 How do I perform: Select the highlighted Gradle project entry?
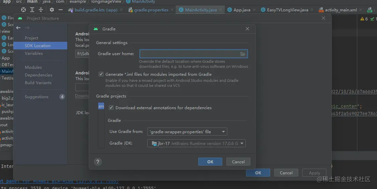point(101,106)
